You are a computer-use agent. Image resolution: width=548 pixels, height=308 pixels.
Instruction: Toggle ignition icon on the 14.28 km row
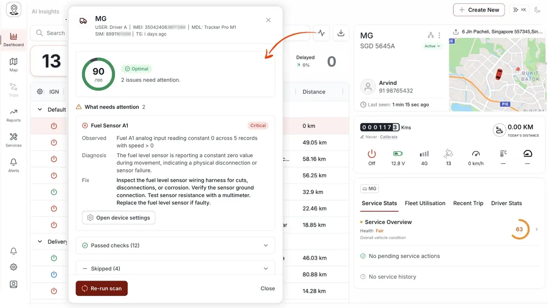click(54, 291)
